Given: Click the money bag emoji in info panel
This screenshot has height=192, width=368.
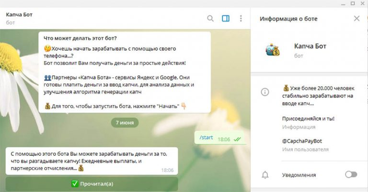Looking at the screenshot, I should point(286,88).
